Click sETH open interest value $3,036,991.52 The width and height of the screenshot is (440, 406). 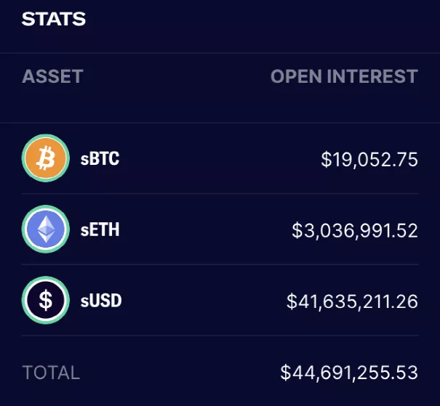coord(355,230)
